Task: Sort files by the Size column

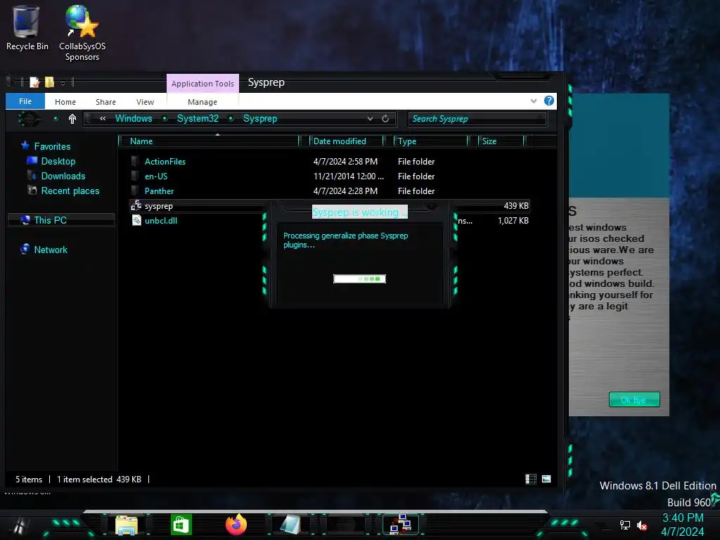Action: click(501, 141)
